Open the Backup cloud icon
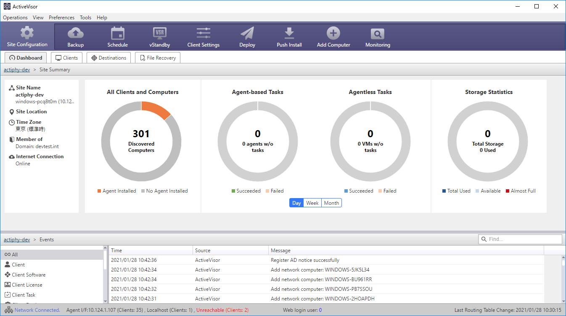 pos(76,33)
